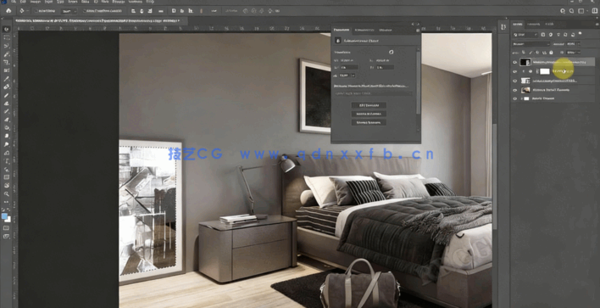Select the Pen tool
Viewport: 600px width, 308px height.
pos(7,153)
